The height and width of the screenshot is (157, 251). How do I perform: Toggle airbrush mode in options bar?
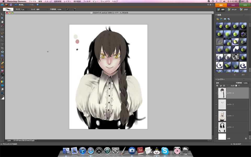click(x=67, y=9)
